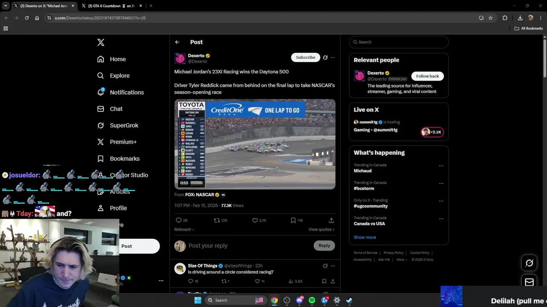This screenshot has width=547, height=307.
Task: Click the +2.1K listeners badge
Action: tap(432, 132)
